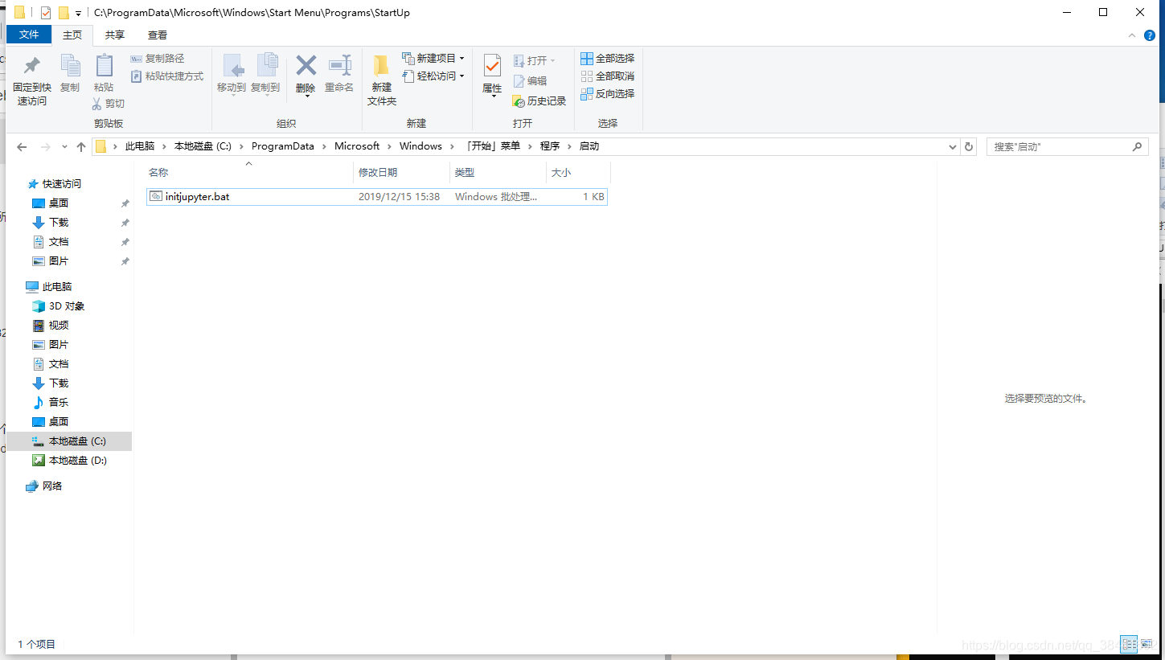Open the 轻松访问 dropdown
Screen dimensions: 1165x660
[433, 76]
